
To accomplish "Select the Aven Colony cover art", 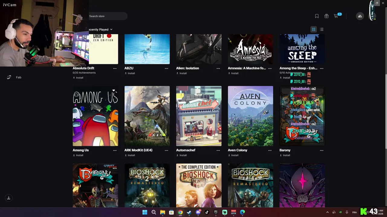I will (x=250, y=116).
